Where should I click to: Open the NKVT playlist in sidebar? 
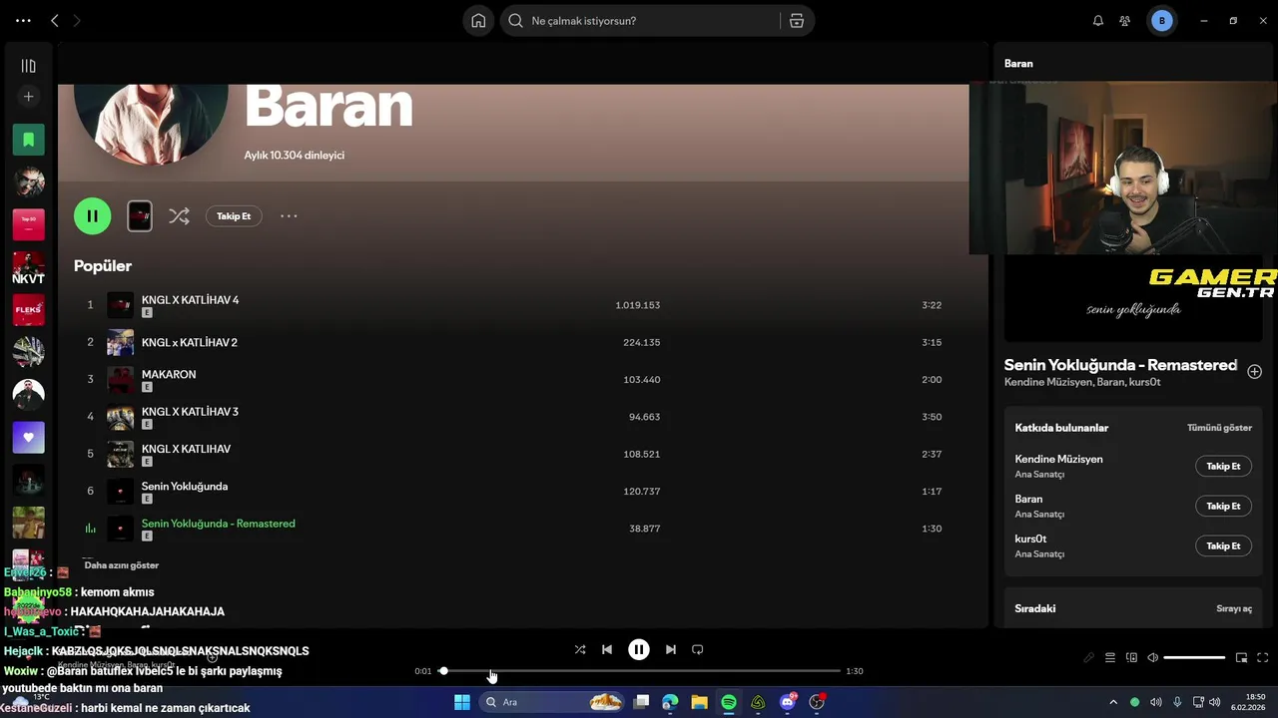point(28,267)
